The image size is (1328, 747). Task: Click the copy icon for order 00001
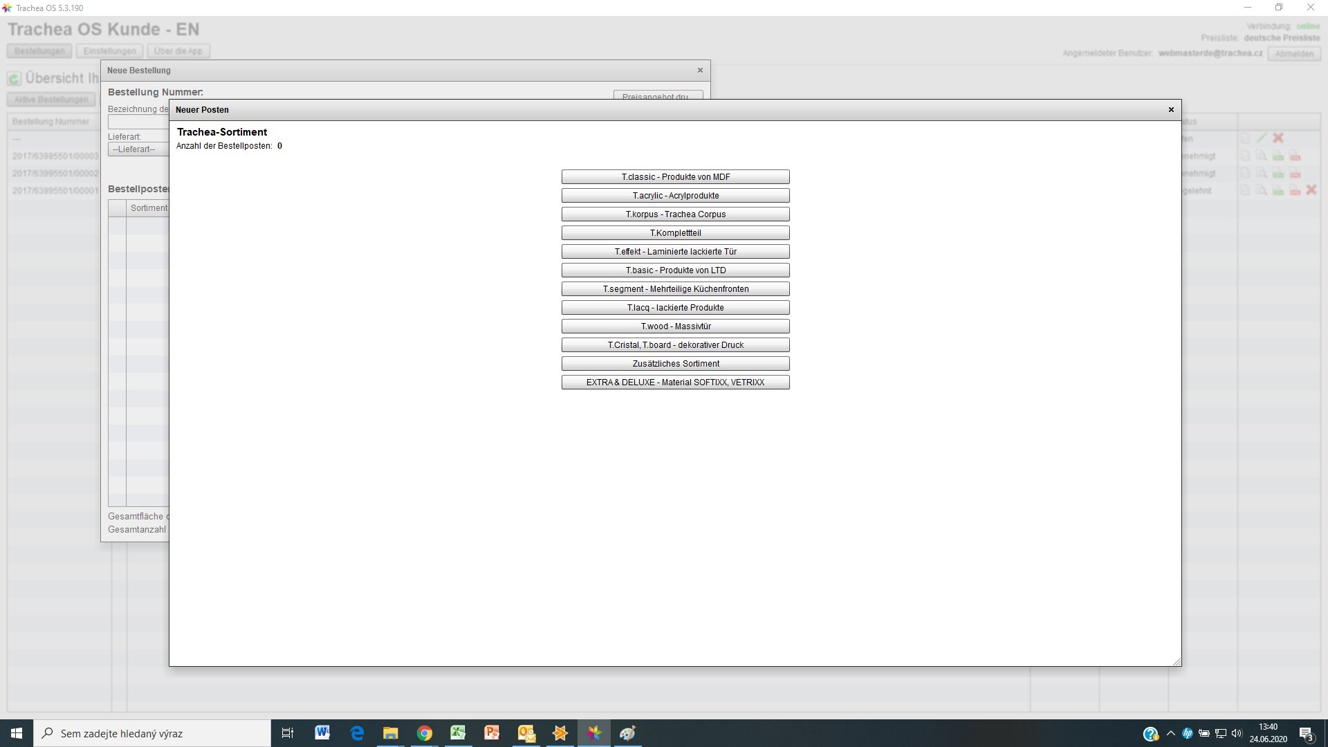coord(1245,190)
